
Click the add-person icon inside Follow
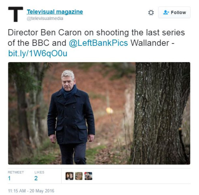[x=166, y=12]
